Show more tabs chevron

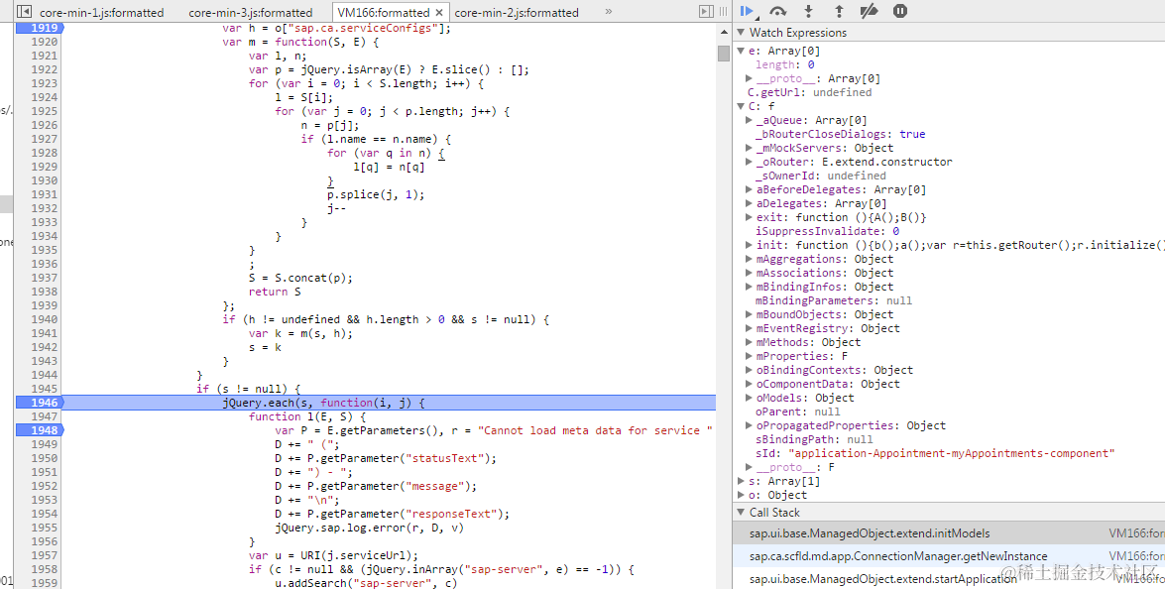609,12
